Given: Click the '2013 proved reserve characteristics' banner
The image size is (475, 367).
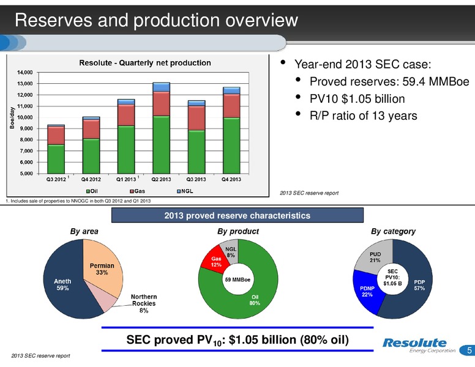Looking at the screenshot, I should click(238, 215).
